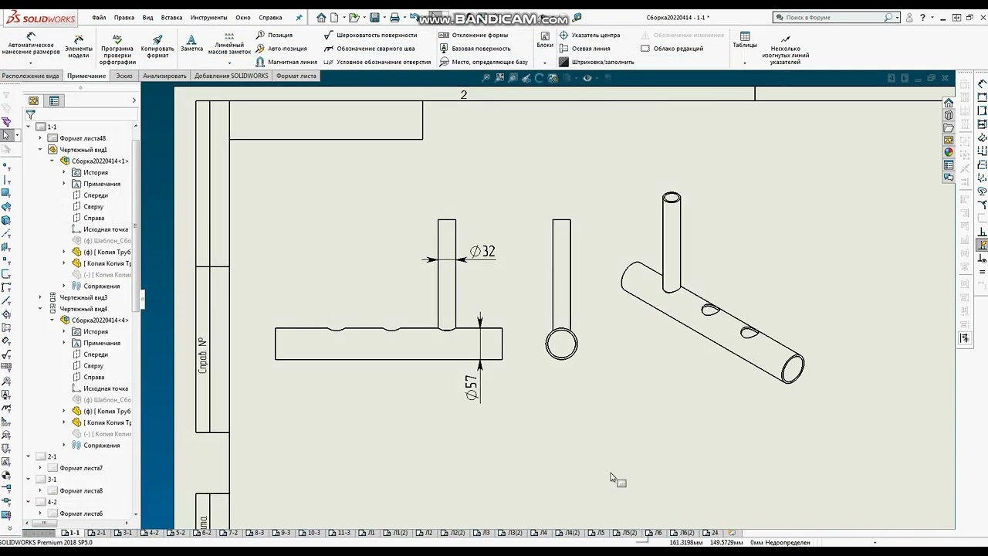Click the Save icon in the title toolbar
The width and height of the screenshot is (988, 556).
point(374,17)
